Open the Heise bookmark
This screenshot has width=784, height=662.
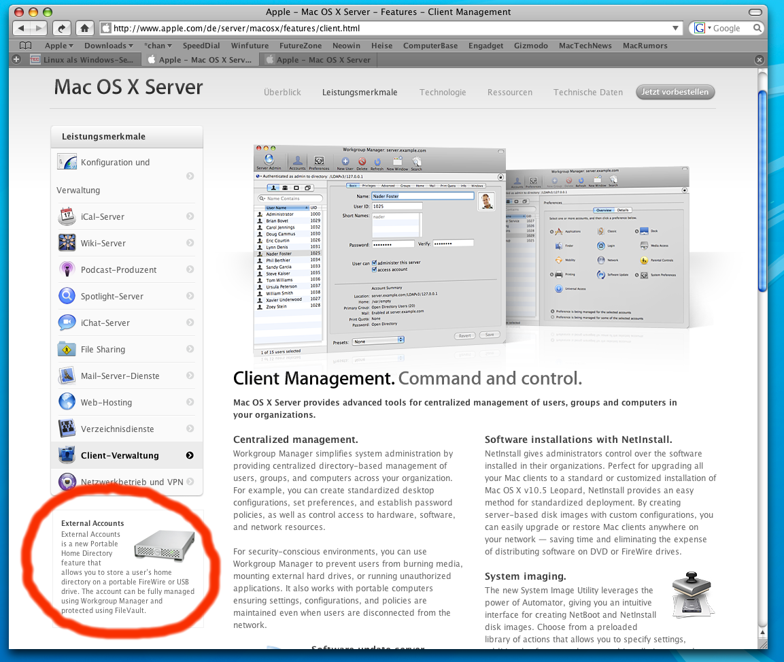(x=381, y=46)
